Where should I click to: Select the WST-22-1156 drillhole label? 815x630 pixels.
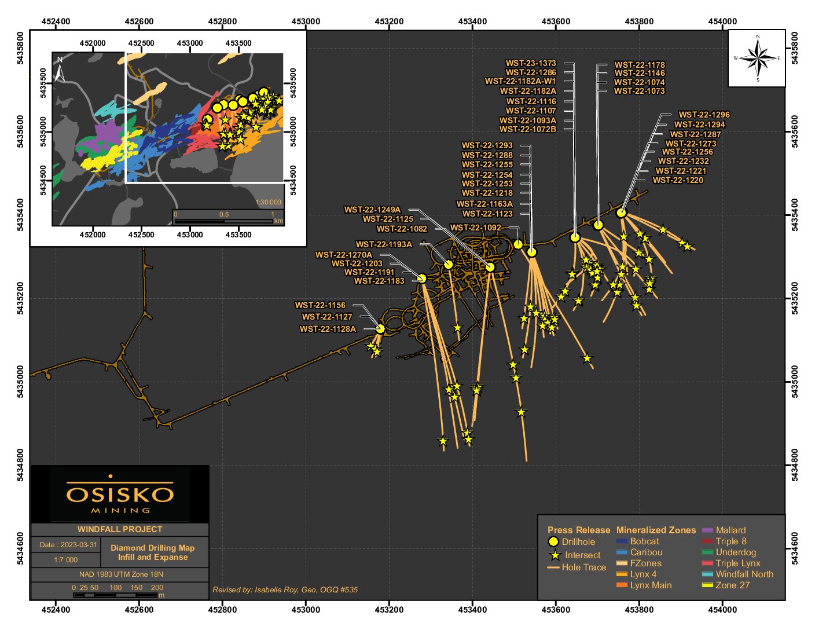click(x=320, y=305)
